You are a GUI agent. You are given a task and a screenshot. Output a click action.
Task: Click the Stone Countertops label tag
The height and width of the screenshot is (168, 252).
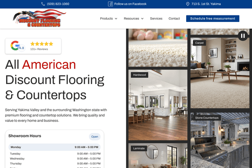tap(207, 118)
